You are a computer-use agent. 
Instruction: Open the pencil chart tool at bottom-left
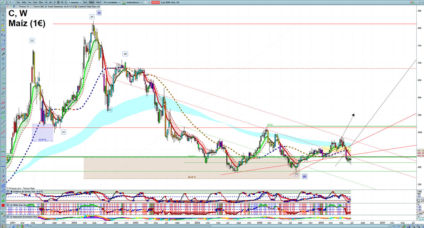click(3, 226)
